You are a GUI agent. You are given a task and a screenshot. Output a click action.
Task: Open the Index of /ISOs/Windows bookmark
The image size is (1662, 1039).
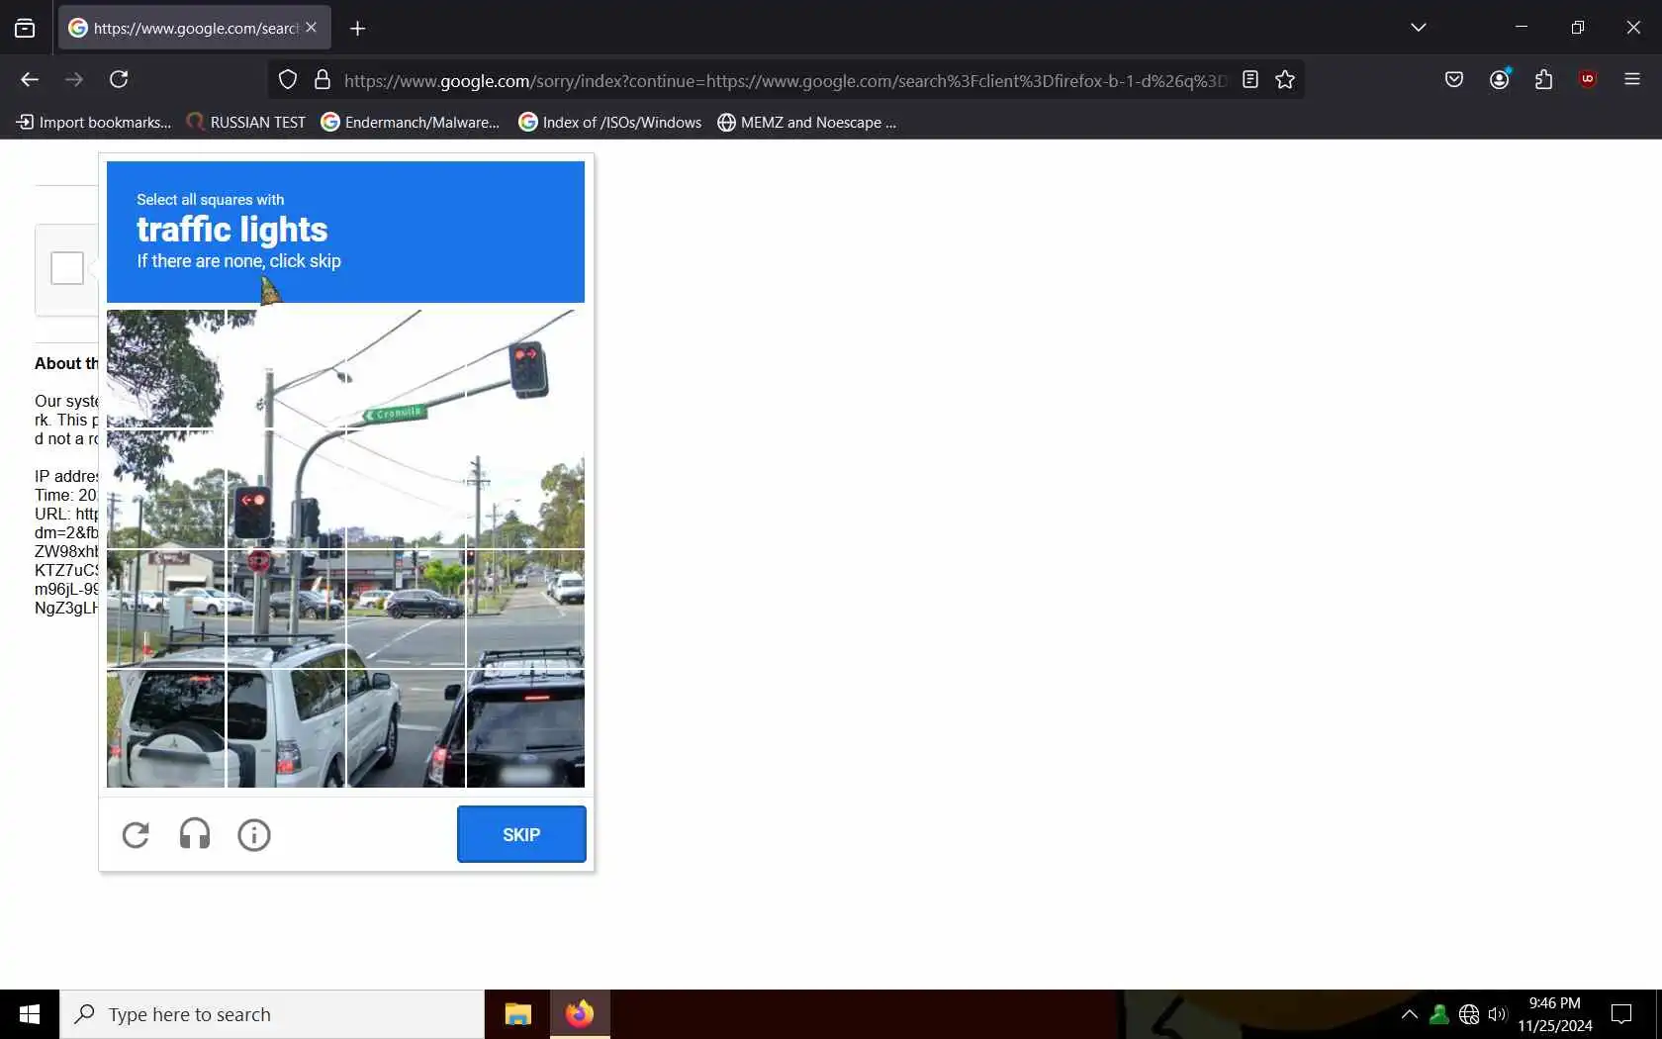pos(610,122)
